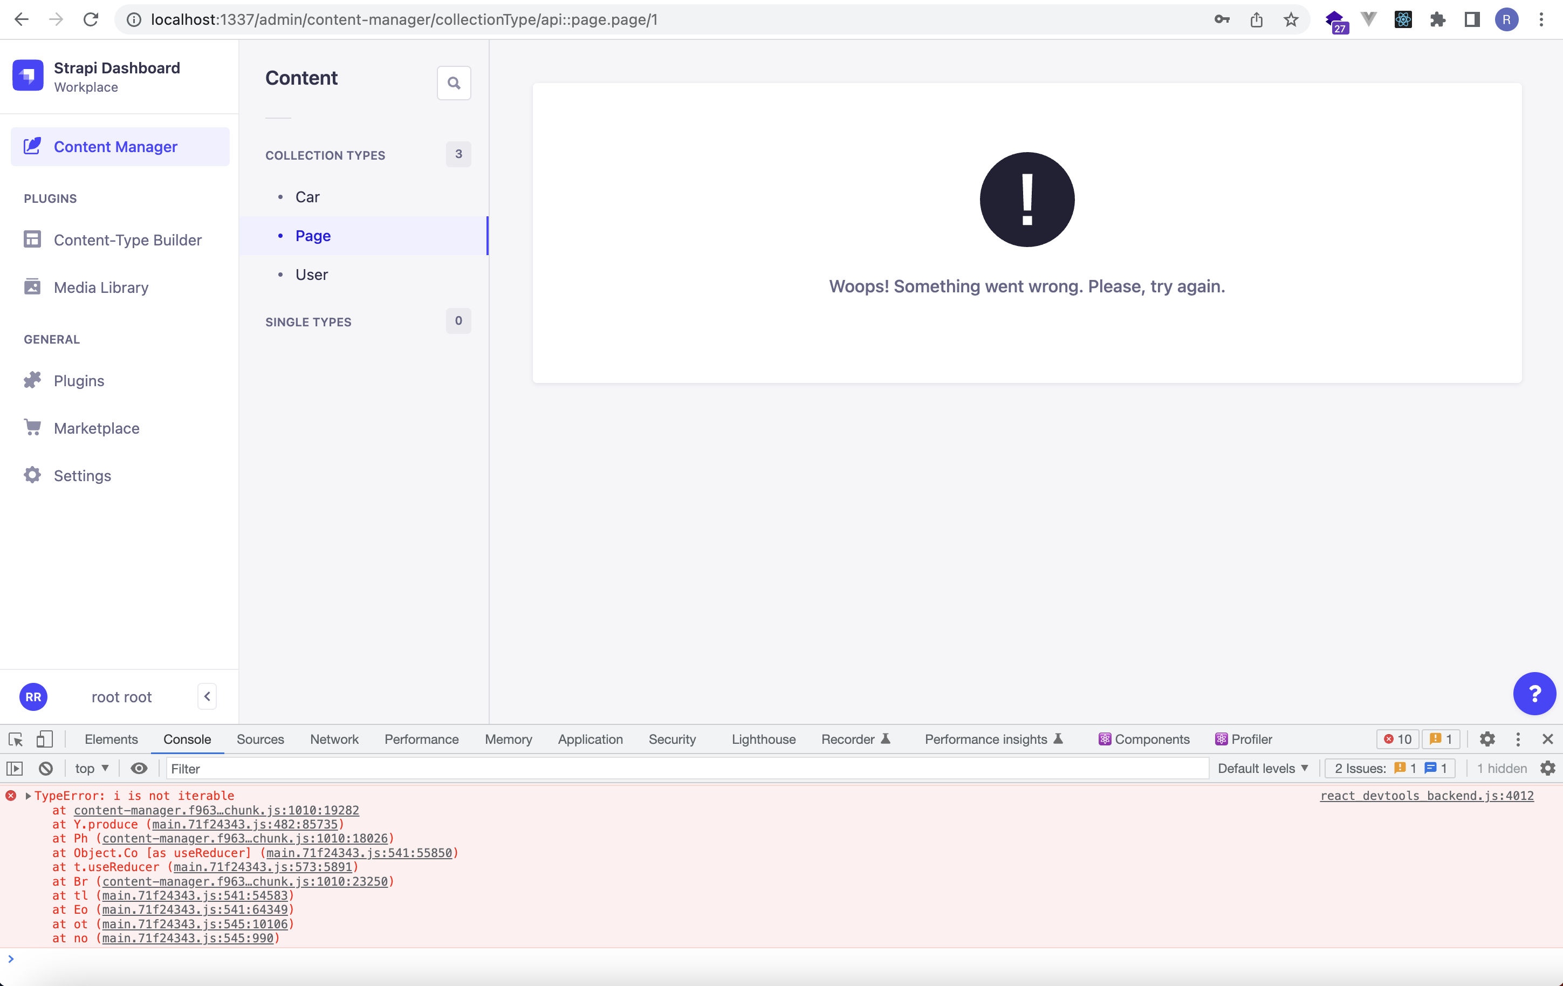Toggle the error count filter showing 10
1563x986 pixels.
coord(1397,738)
